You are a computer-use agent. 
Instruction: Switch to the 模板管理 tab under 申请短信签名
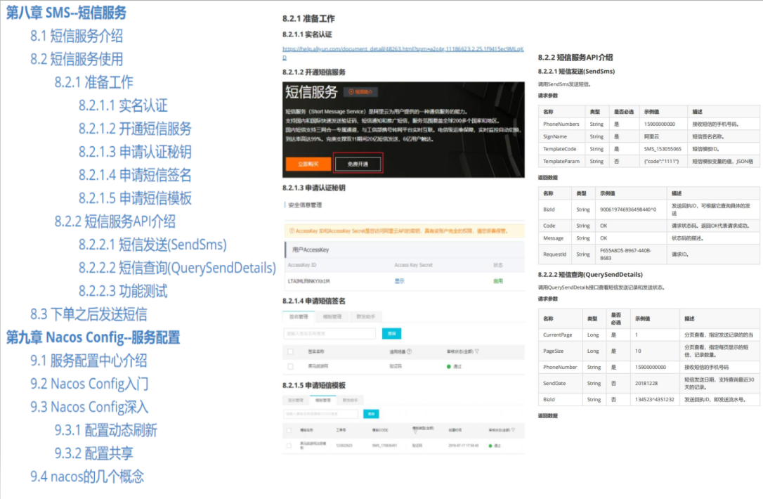334,316
